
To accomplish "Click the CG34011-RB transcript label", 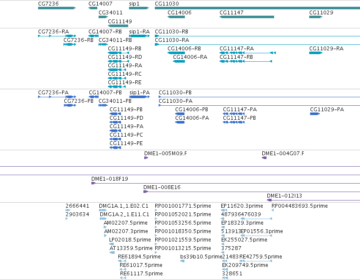I will point(115,40).
